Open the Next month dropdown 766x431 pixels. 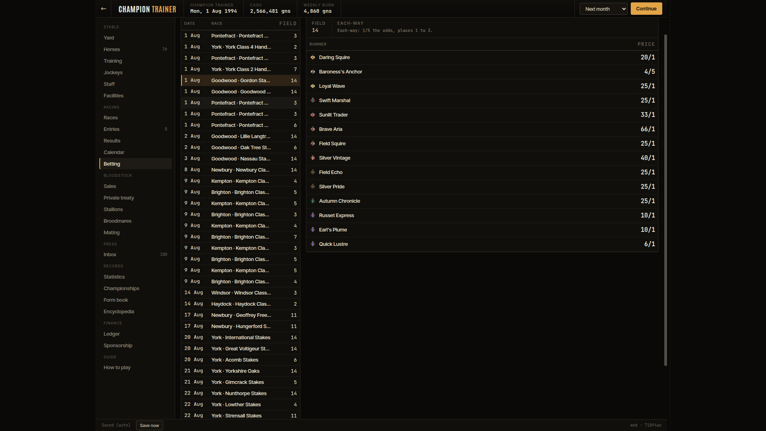[x=603, y=9]
